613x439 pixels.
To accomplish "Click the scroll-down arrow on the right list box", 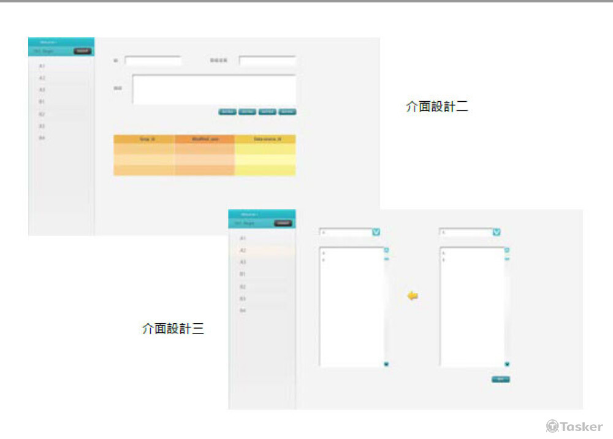I will [x=507, y=364].
